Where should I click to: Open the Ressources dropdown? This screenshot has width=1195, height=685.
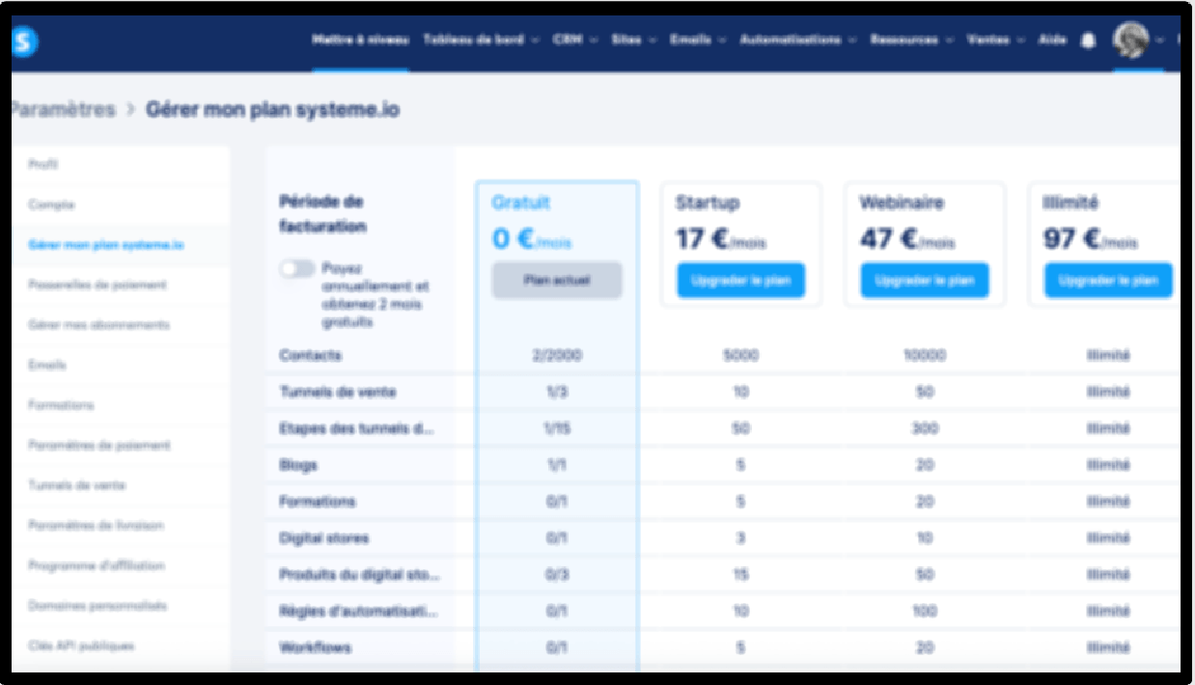(912, 40)
